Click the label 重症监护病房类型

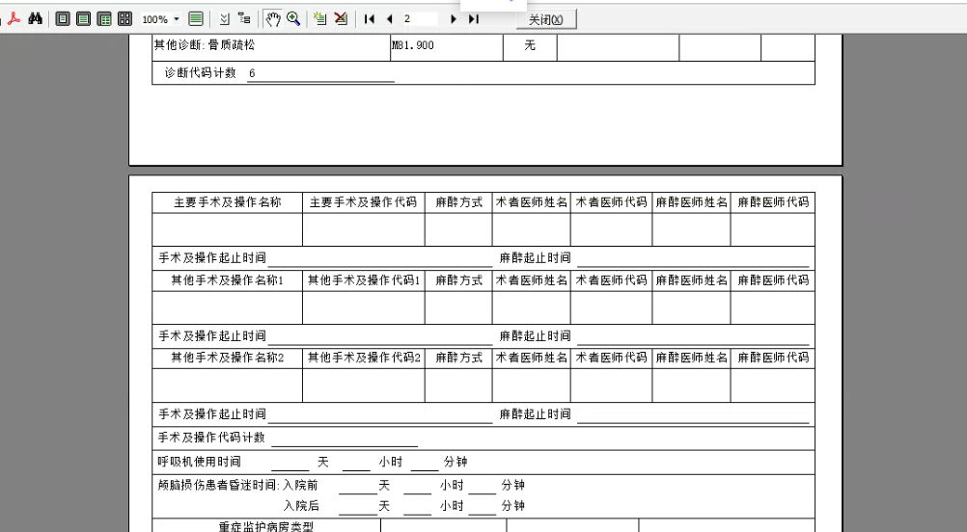265,527
